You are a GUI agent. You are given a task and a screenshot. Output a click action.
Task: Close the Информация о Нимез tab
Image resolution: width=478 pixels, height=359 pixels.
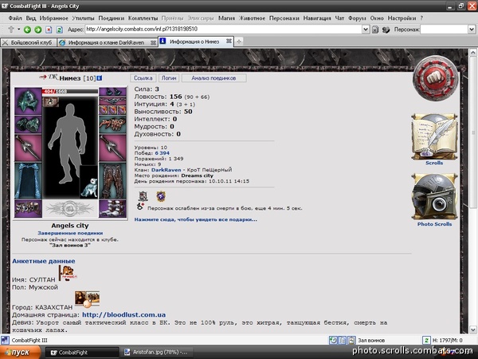tap(229, 41)
